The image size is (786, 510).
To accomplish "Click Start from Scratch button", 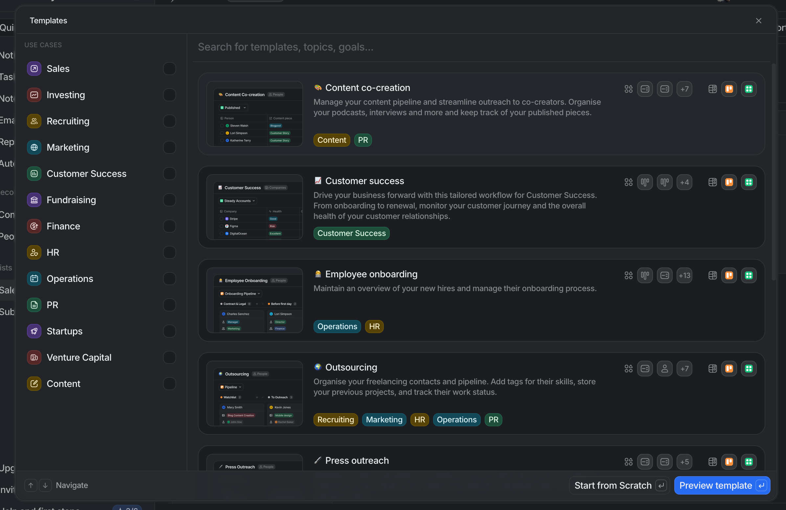I will pyautogui.click(x=619, y=485).
